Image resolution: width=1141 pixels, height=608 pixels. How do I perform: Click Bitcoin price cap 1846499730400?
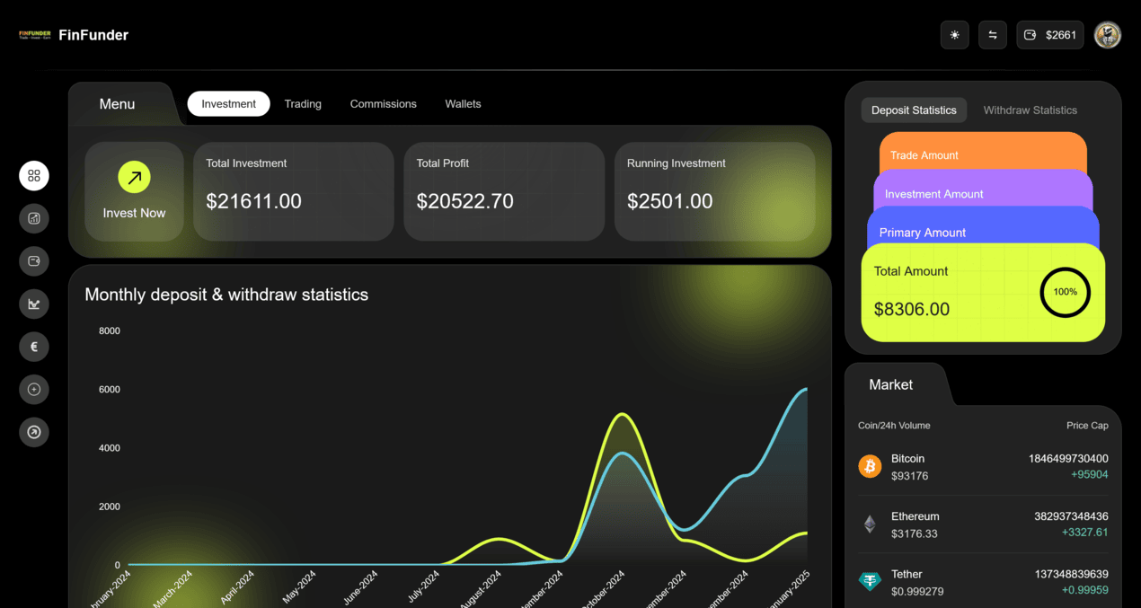pyautogui.click(x=1068, y=459)
